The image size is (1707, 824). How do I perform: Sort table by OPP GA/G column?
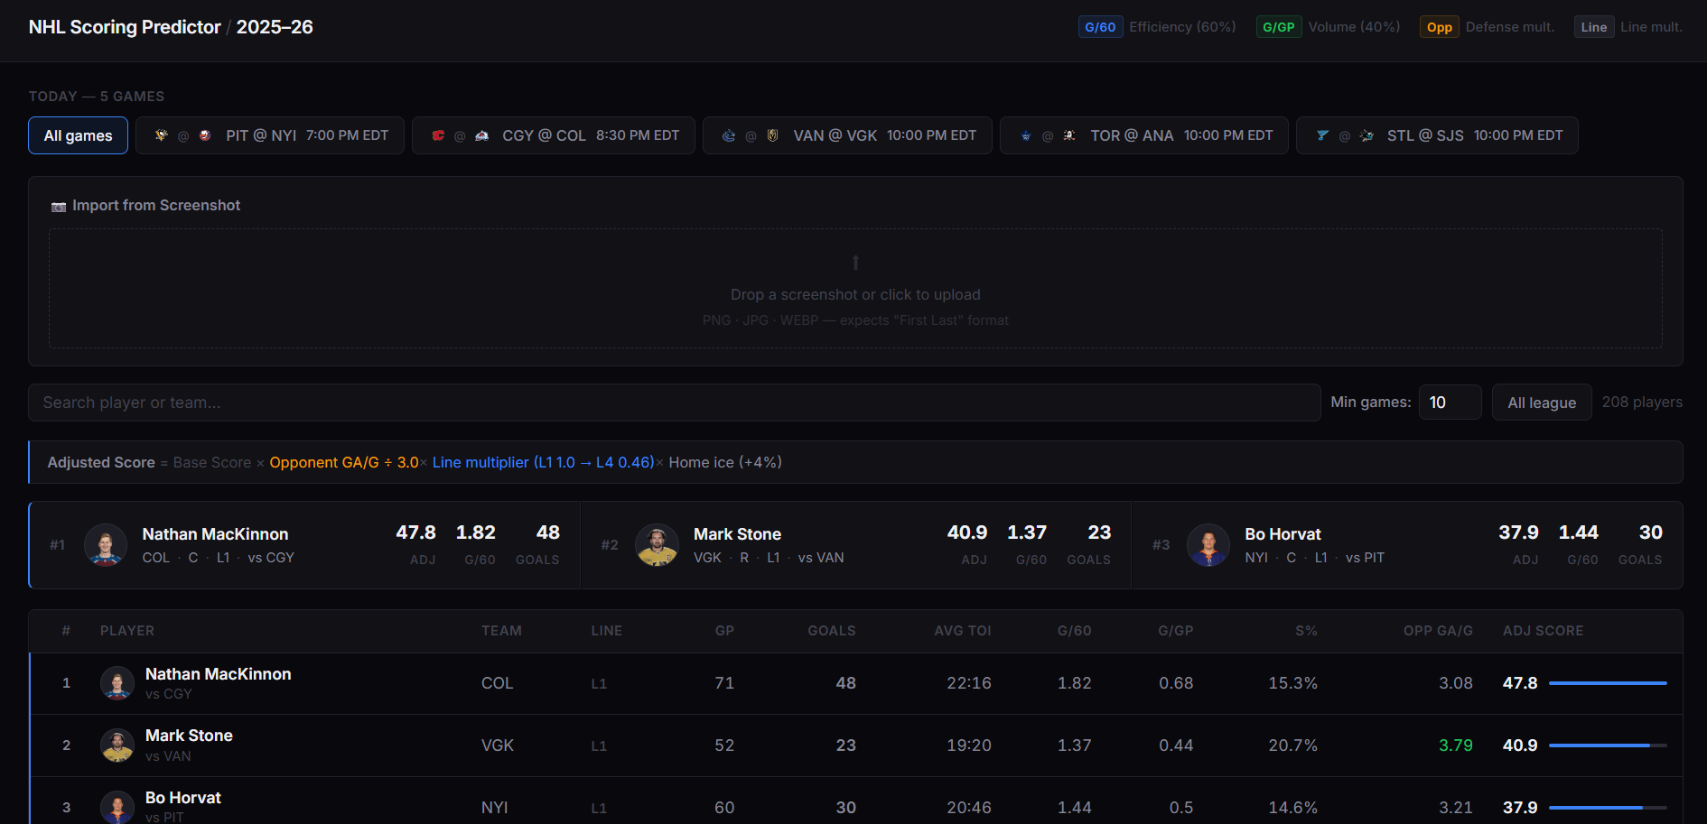point(1438,631)
